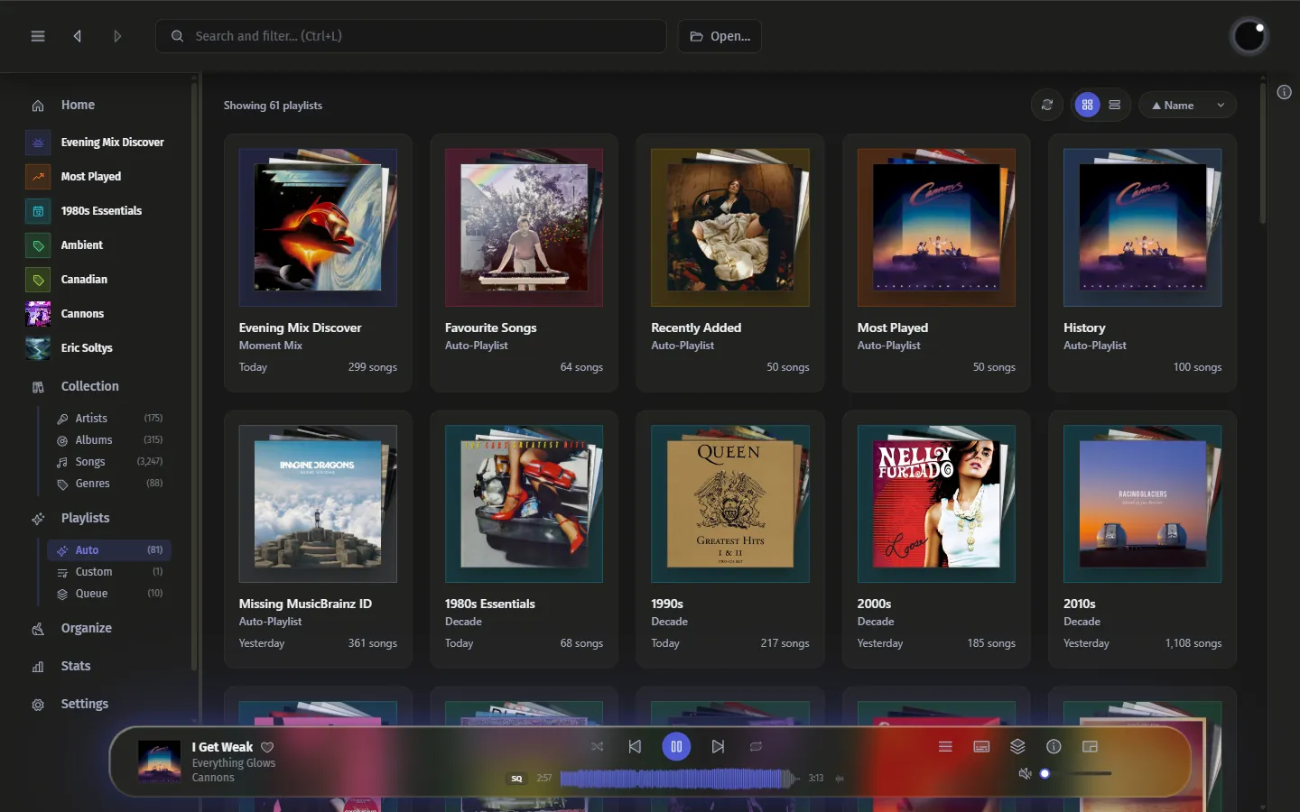Switch to list view

tap(1115, 106)
